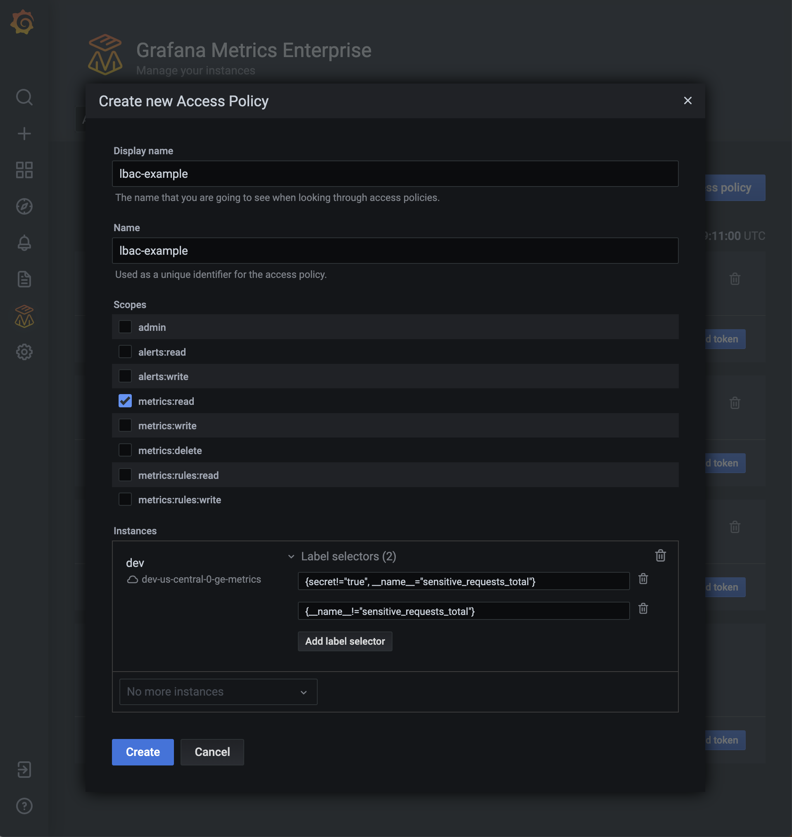Click the sign out icon at bottom left
Screen dimensions: 792x837
(24, 770)
